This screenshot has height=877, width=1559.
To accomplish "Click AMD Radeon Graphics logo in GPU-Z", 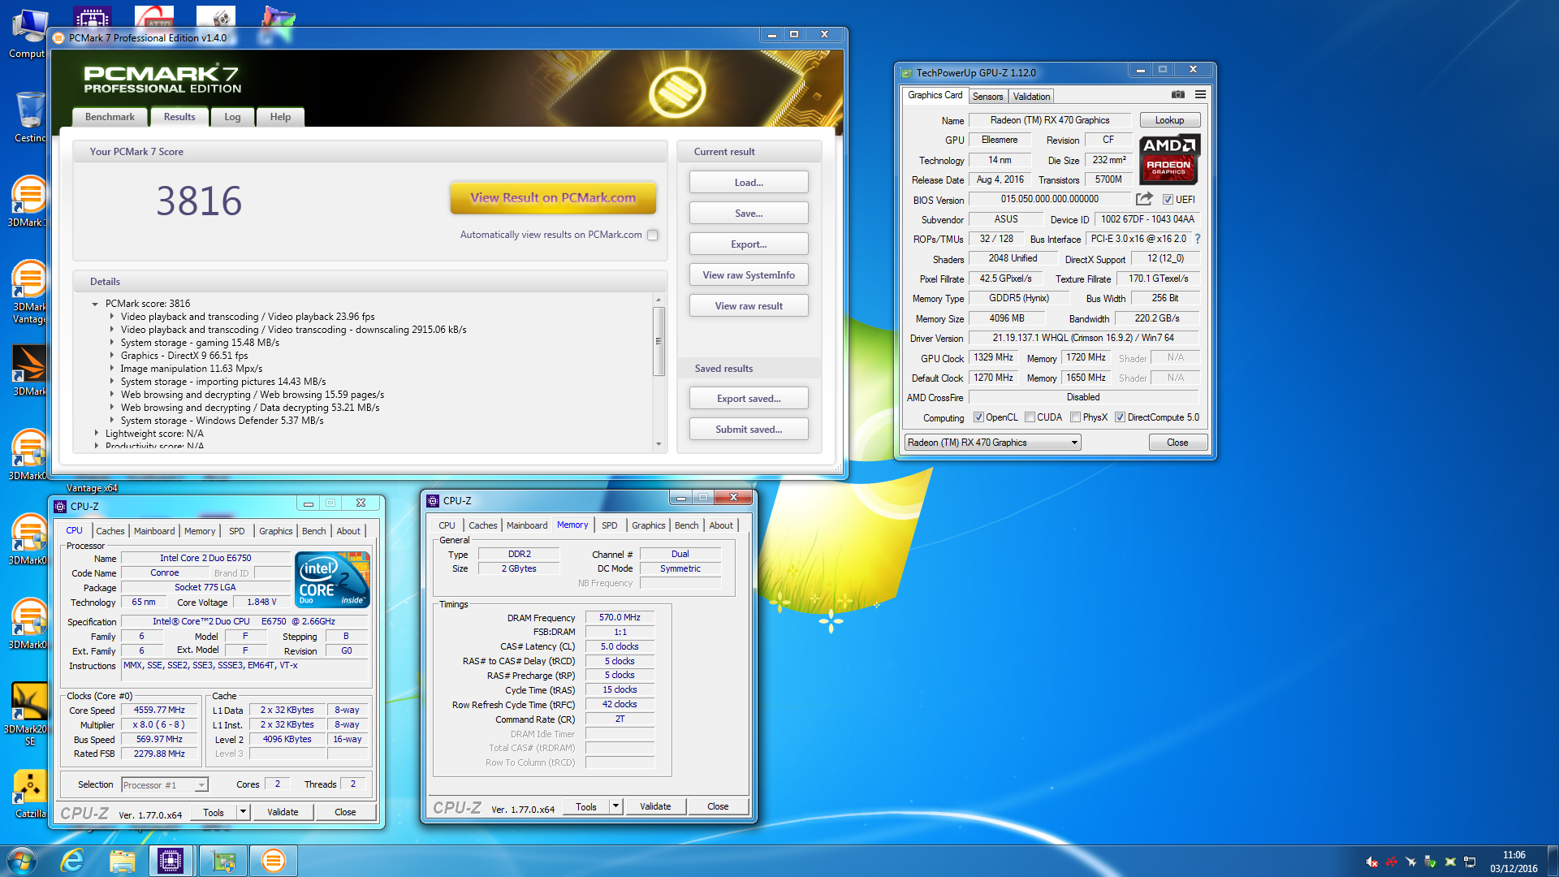I will [1169, 159].
